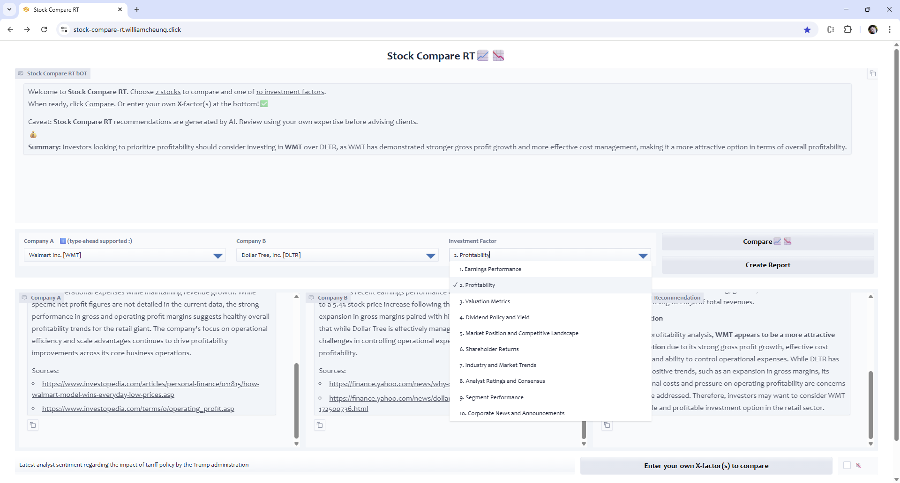Open the tab search chevron

[x=9, y=9]
